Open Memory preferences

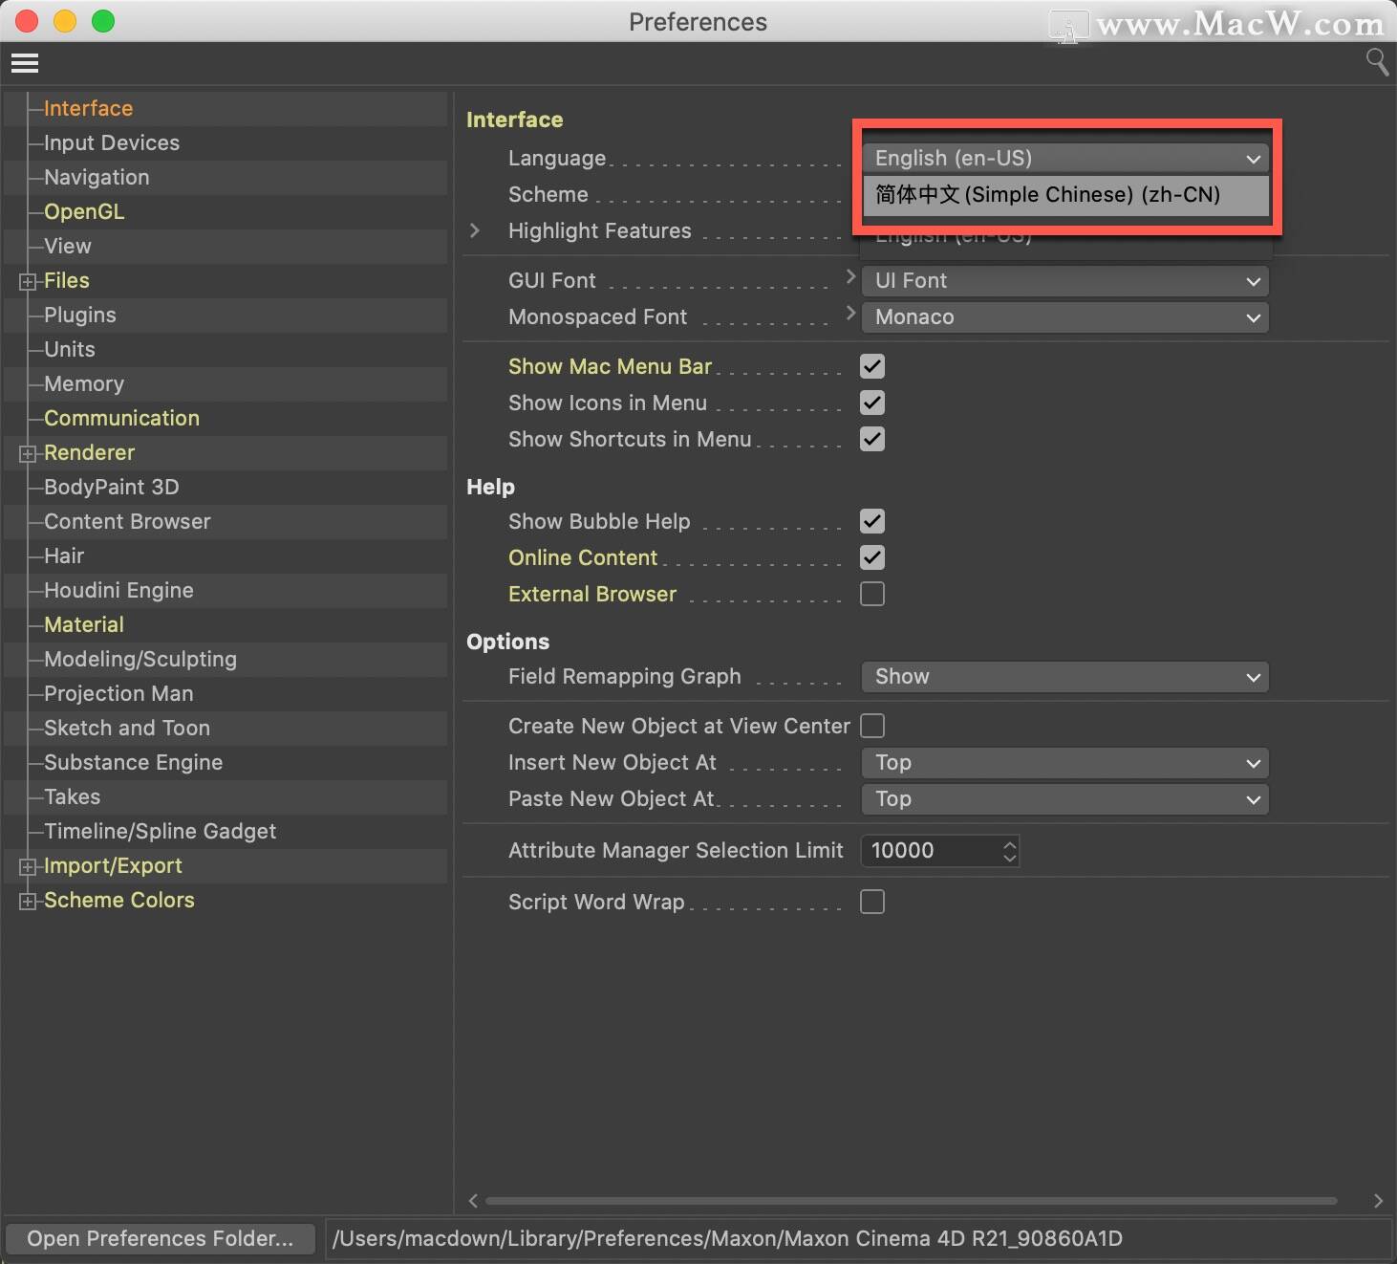84,383
